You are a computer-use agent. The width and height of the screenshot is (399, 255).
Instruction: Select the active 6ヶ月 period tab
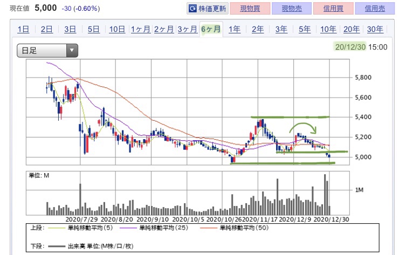tap(211, 29)
